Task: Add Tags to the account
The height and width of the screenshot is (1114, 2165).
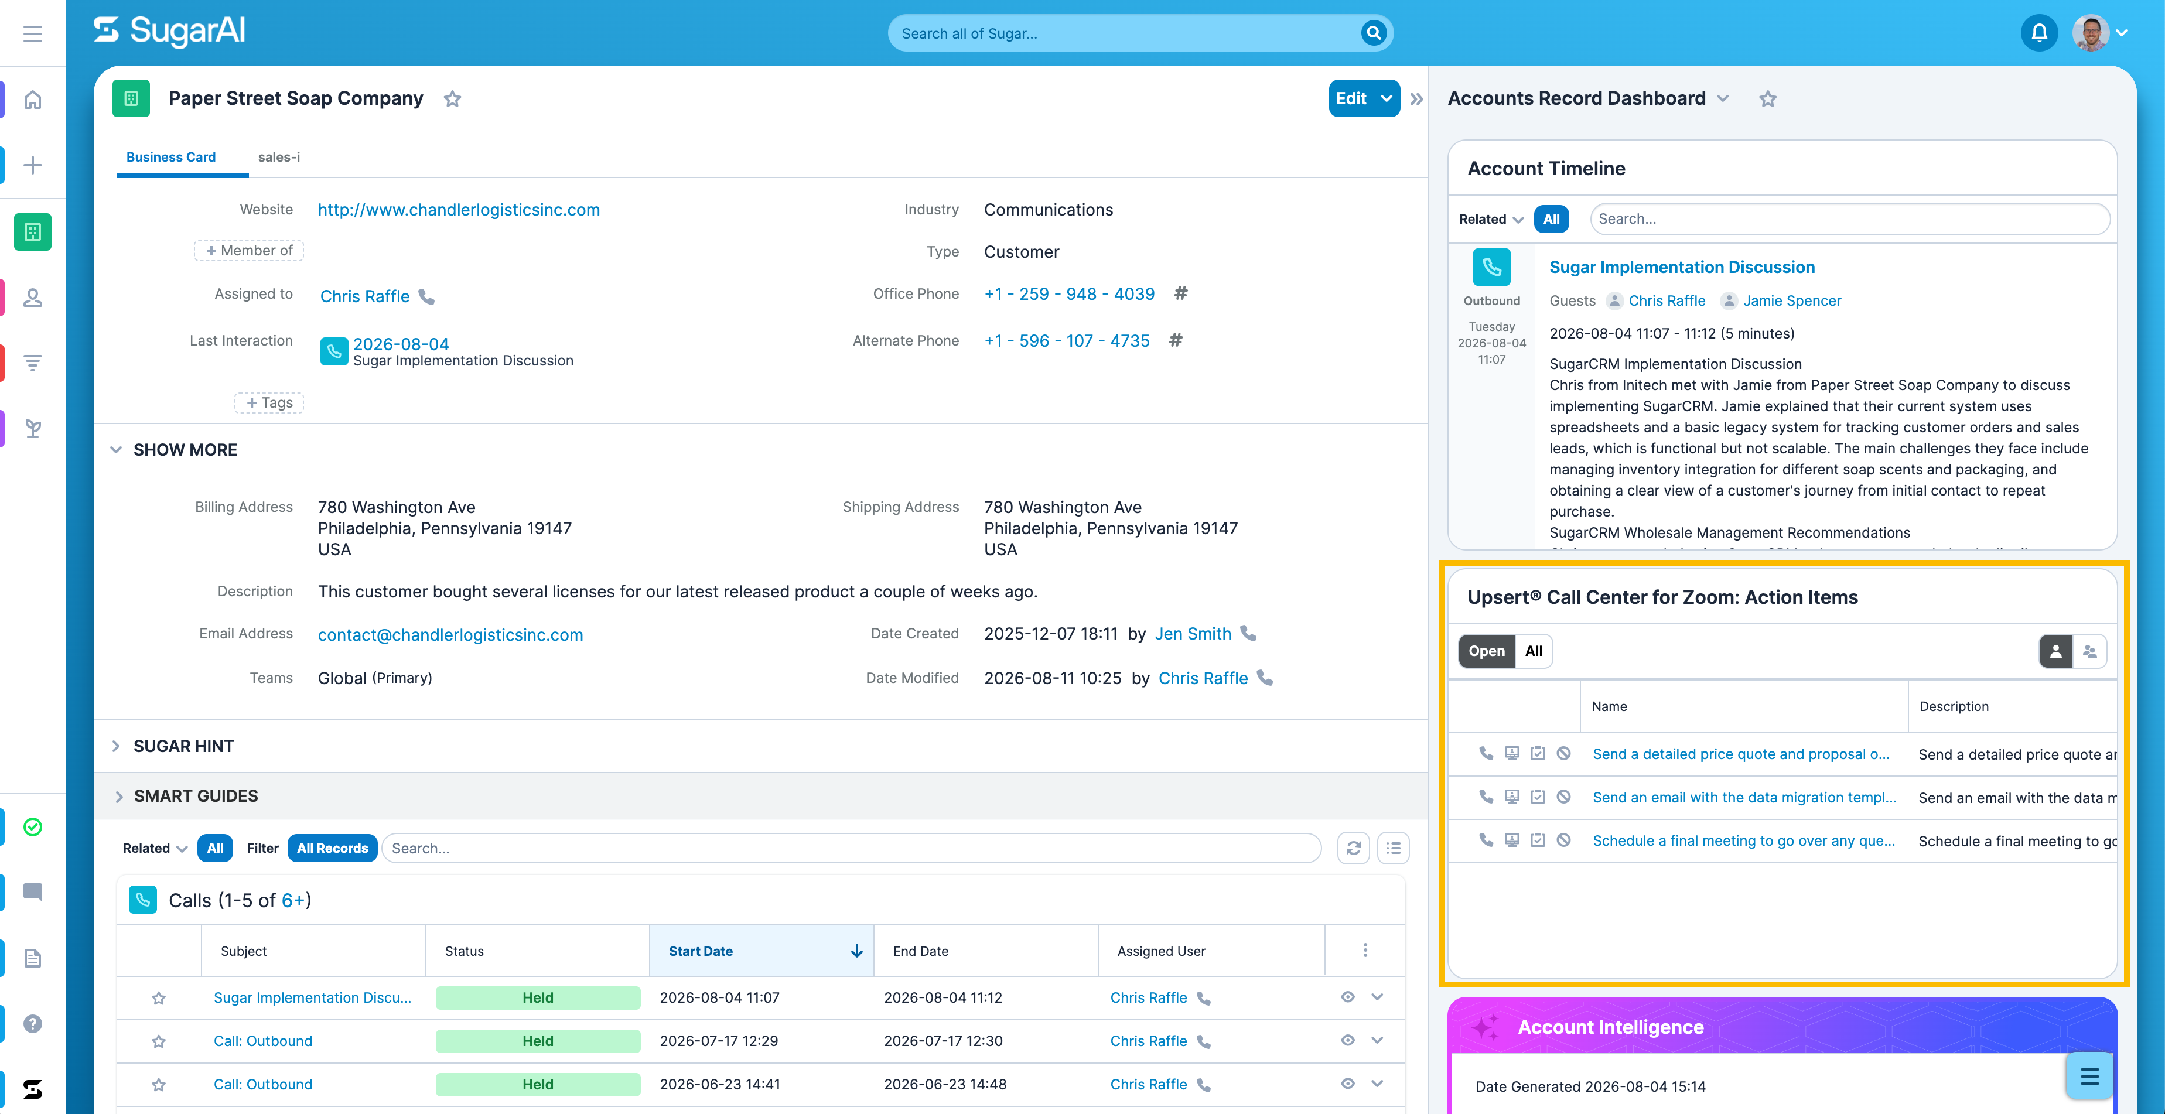Action: pyautogui.click(x=269, y=404)
